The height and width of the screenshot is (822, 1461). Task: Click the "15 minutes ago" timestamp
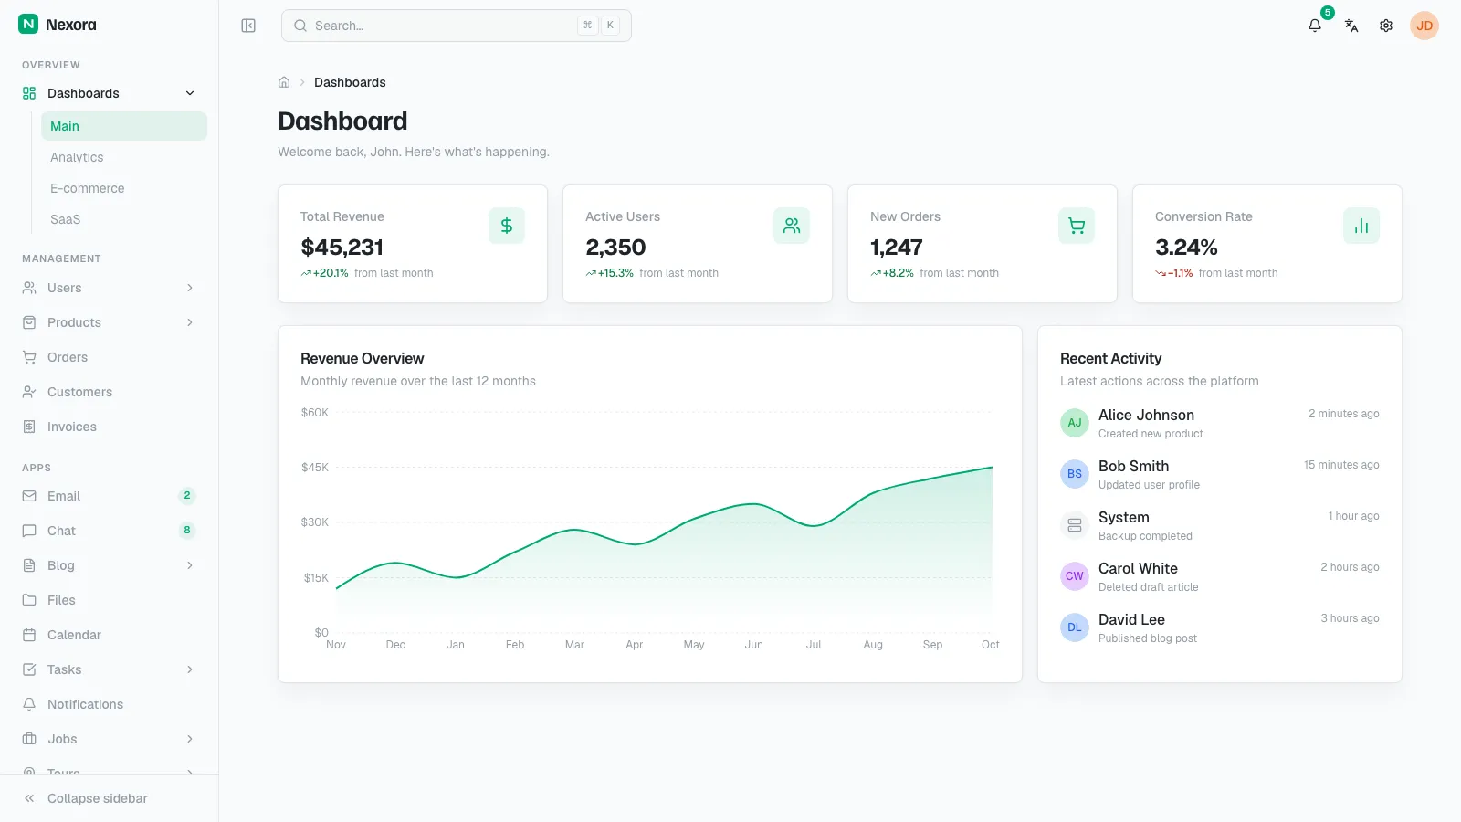(x=1341, y=465)
